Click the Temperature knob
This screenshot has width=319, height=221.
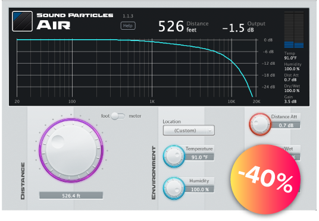click(x=174, y=156)
